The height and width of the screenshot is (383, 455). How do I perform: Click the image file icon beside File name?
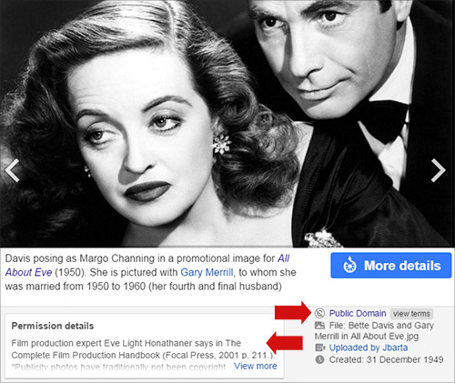(x=319, y=326)
